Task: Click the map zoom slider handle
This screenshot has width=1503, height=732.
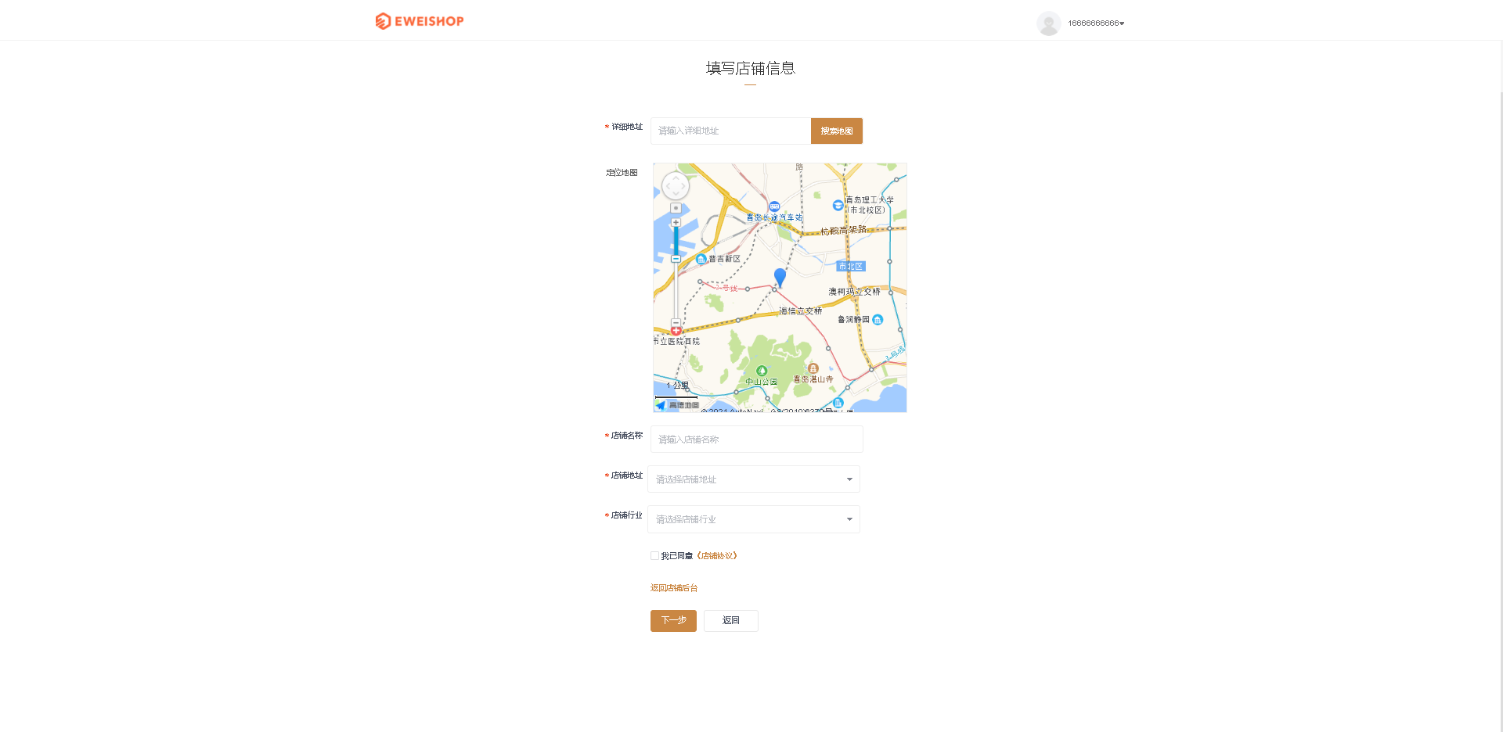Action: click(x=676, y=259)
